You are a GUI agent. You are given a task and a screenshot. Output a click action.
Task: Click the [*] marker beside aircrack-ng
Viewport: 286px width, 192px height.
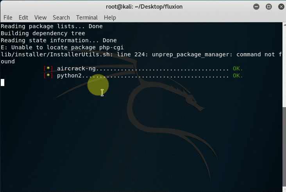pyautogui.click(x=48, y=68)
